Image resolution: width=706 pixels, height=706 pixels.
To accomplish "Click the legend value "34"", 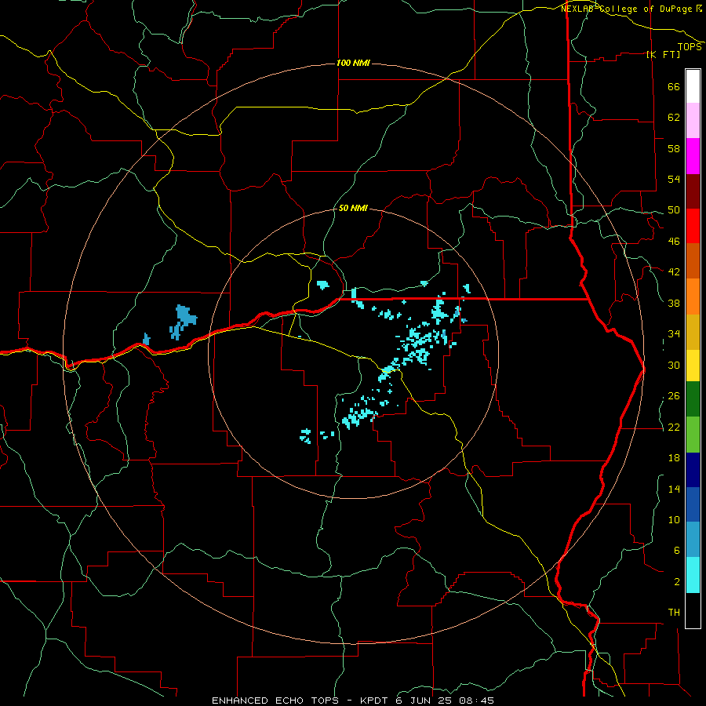I will (674, 334).
